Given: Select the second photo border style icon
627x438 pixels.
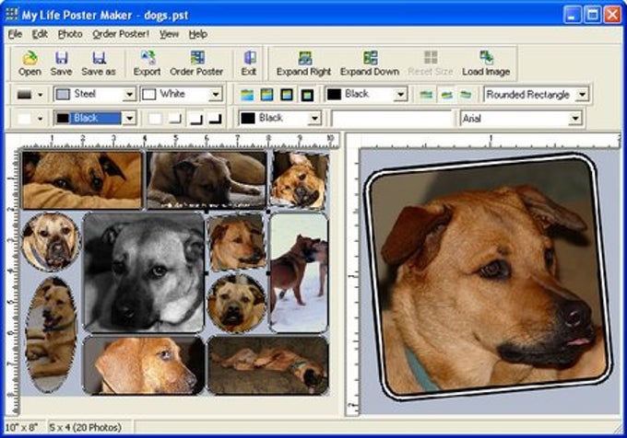Looking at the screenshot, I should 266,95.
